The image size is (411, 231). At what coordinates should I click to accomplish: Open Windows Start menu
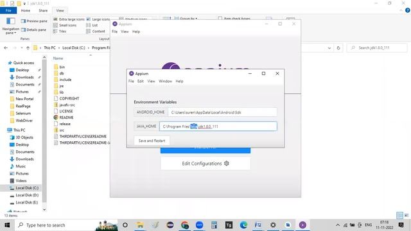pyautogui.click(x=7, y=225)
